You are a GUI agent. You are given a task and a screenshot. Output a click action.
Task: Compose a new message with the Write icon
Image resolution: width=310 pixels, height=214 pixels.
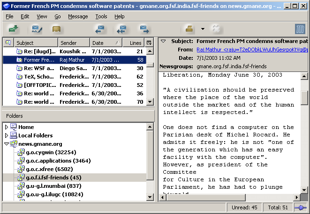click(37, 29)
